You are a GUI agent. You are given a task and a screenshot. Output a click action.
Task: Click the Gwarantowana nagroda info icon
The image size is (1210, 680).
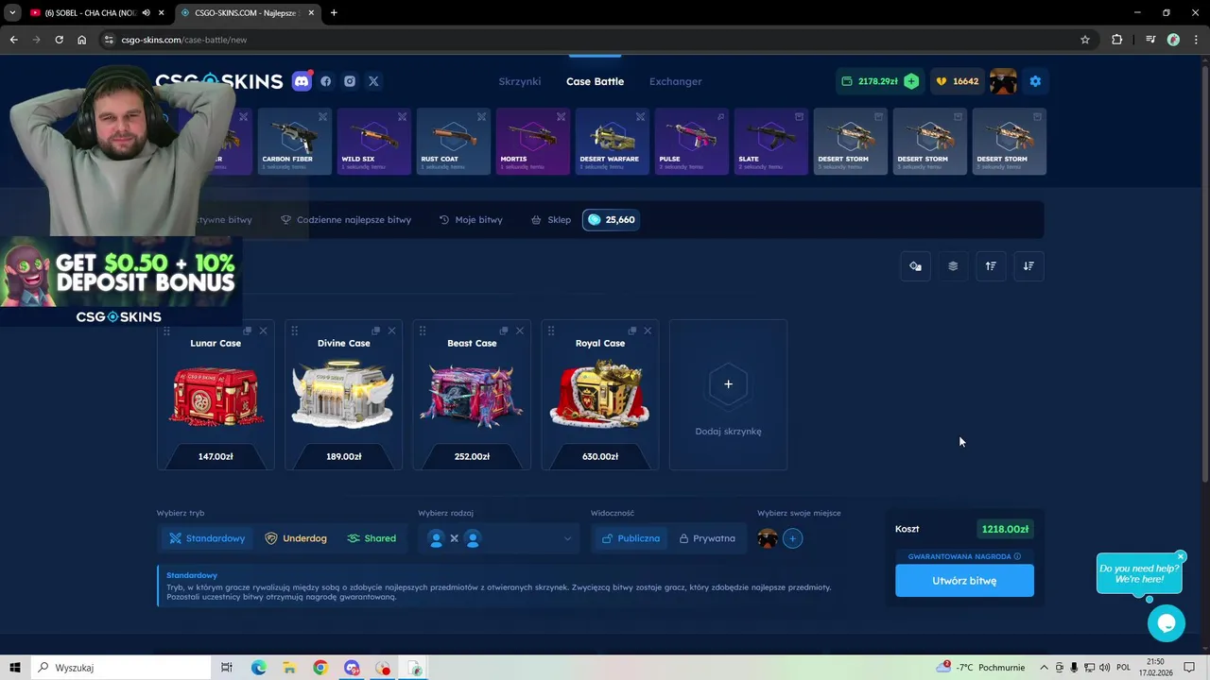pyautogui.click(x=1017, y=556)
